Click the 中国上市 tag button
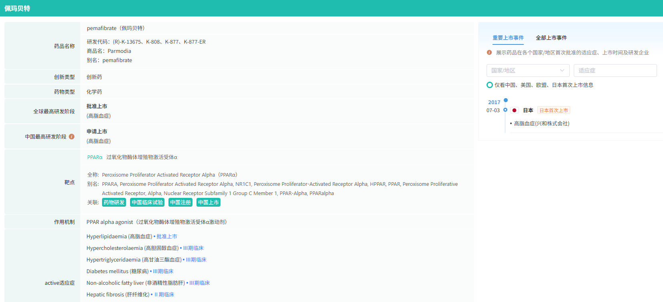 coord(208,202)
